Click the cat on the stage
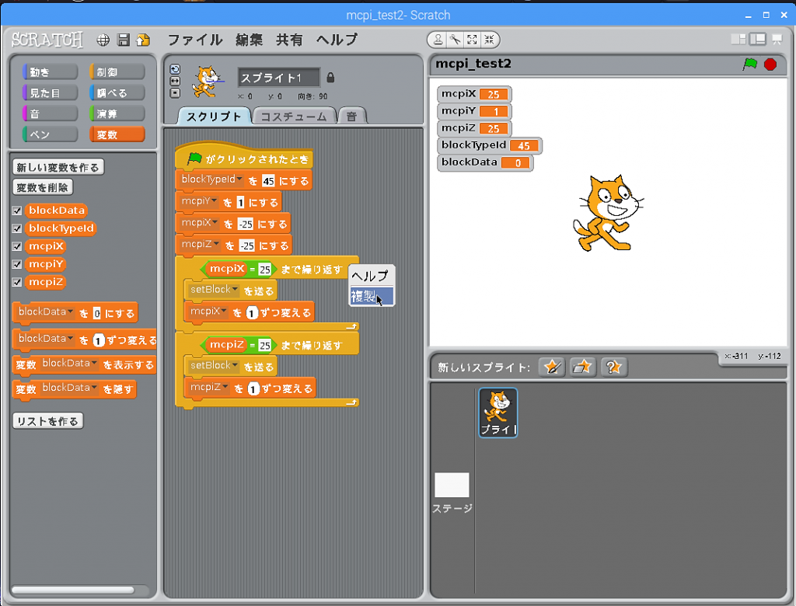Viewport: 796px width, 606px height. pos(608,213)
